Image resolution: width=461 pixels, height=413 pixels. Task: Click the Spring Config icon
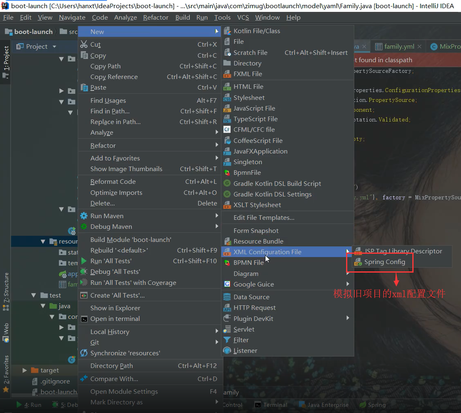click(x=358, y=262)
